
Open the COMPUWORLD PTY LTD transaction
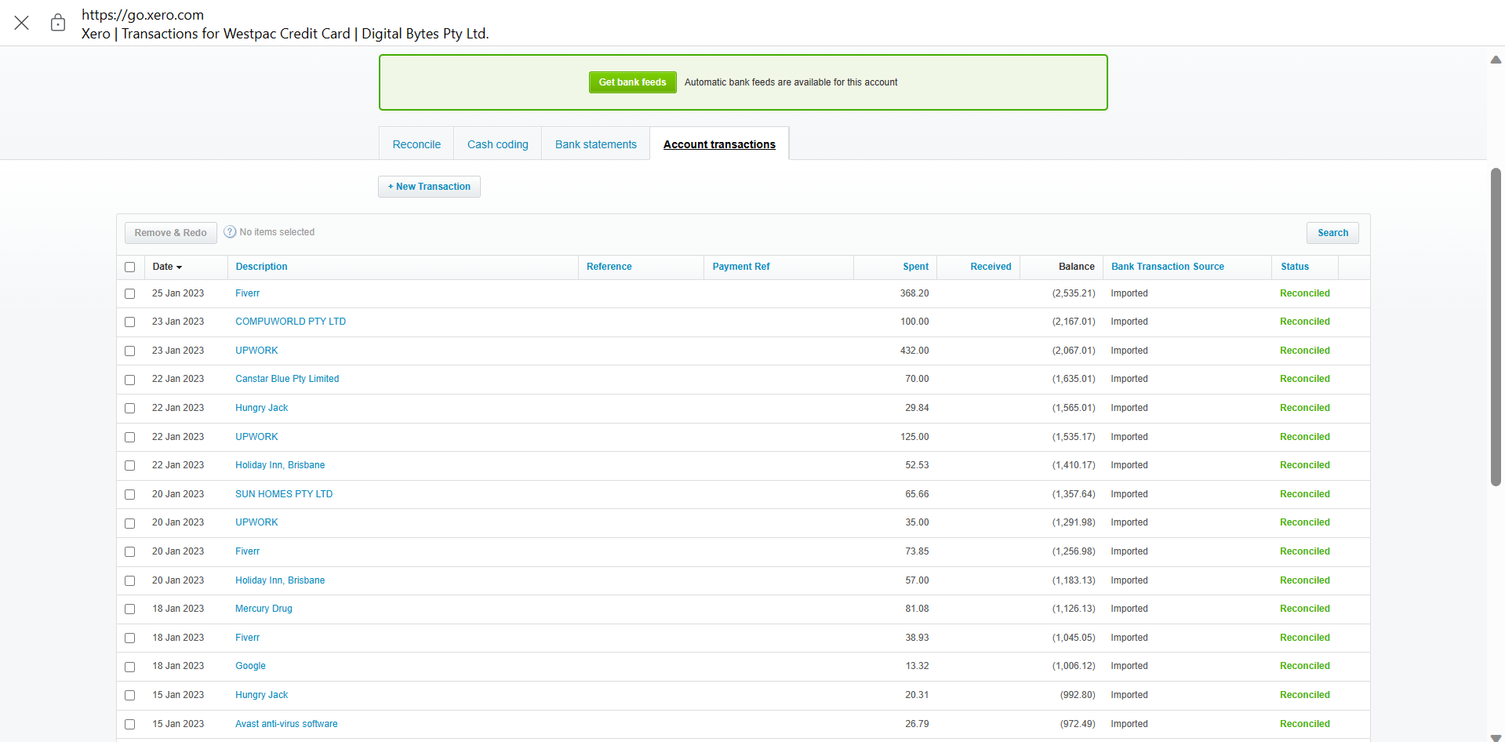coord(290,322)
